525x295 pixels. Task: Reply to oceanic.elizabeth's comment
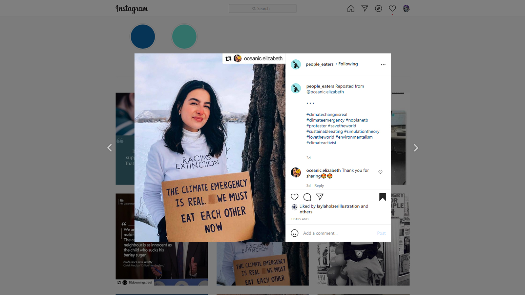point(319,186)
